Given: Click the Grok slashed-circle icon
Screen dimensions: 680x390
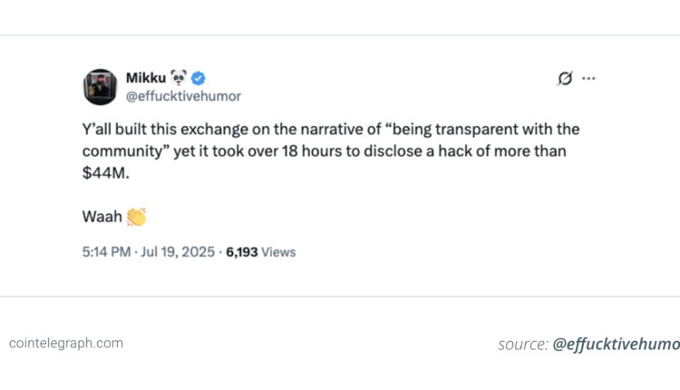Looking at the screenshot, I should point(565,79).
